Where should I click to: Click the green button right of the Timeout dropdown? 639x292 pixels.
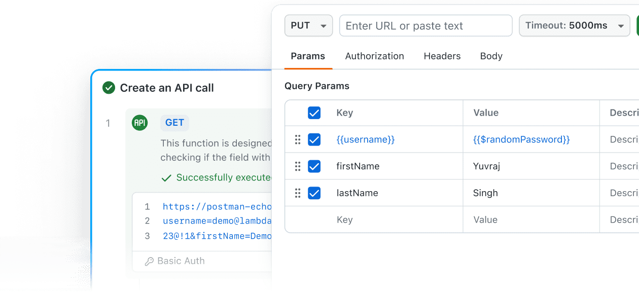pos(637,25)
